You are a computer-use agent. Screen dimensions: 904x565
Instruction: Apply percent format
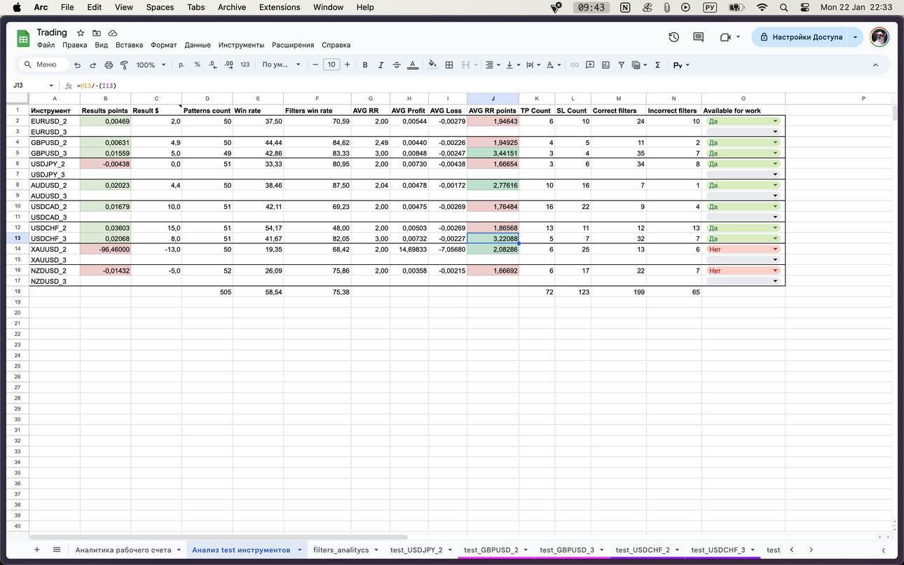[x=197, y=64]
